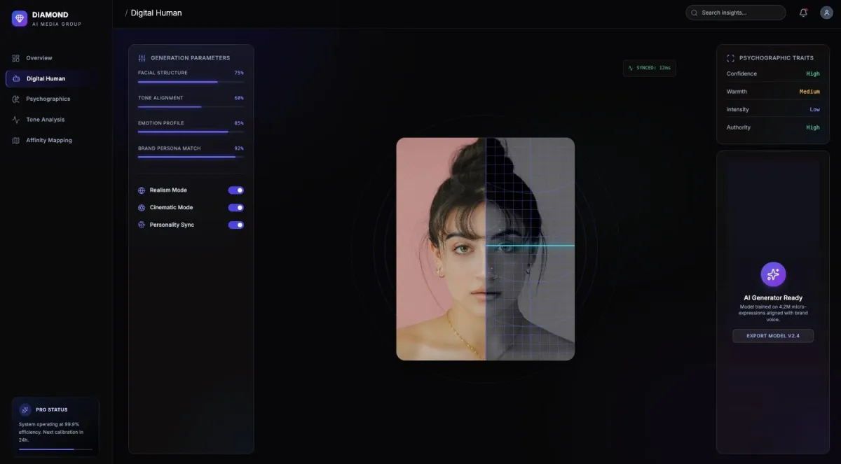The height and width of the screenshot is (464, 841).
Task: Click Export Model V2.4 button
Action: (773, 336)
